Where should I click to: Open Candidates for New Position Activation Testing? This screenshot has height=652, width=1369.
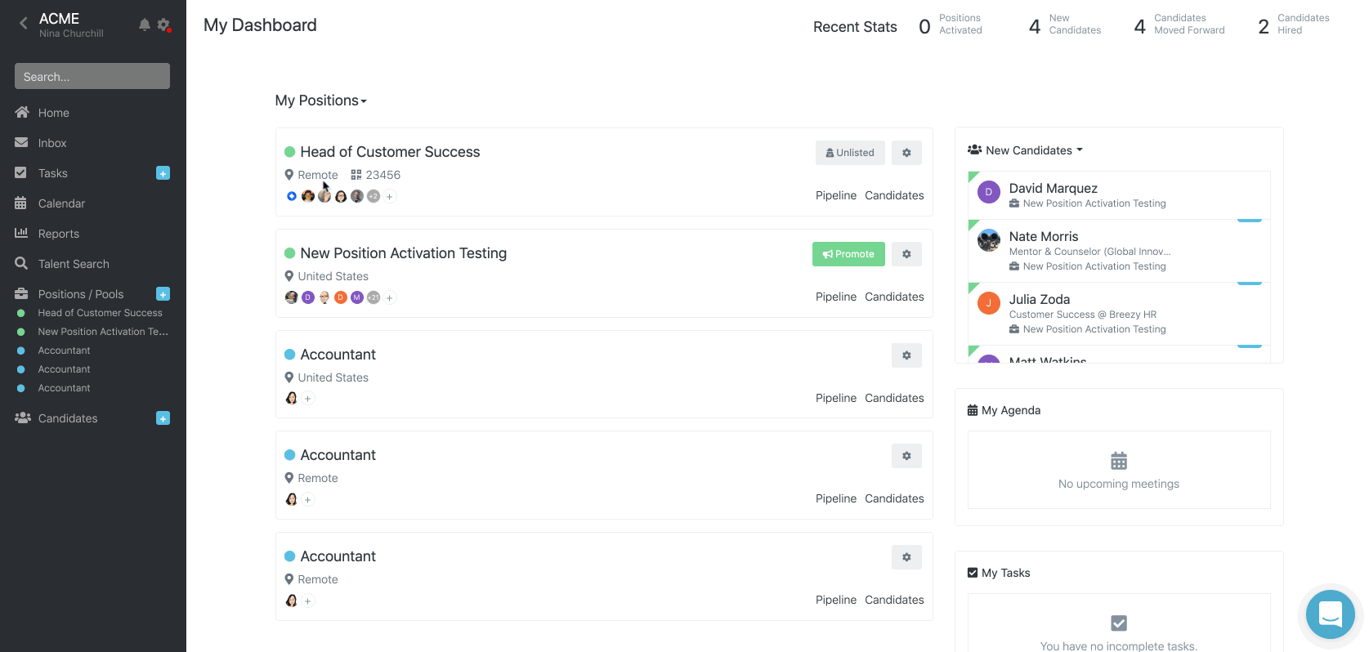coord(894,297)
